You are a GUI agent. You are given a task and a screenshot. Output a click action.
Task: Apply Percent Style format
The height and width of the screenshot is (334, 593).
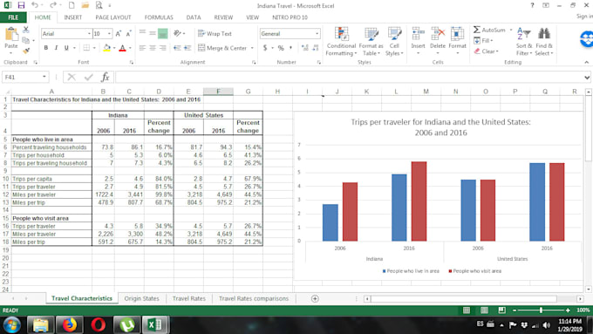pyautogui.click(x=281, y=48)
